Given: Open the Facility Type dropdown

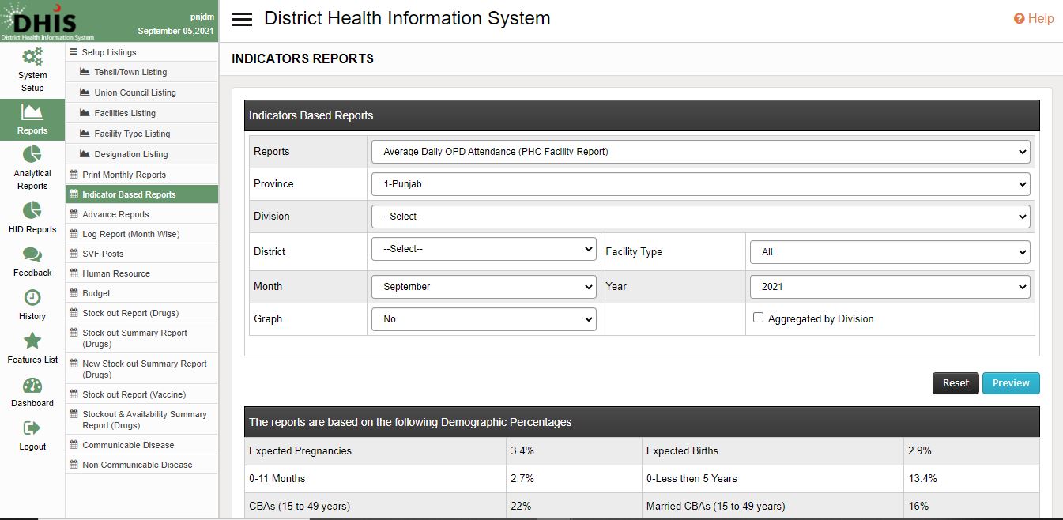Looking at the screenshot, I should [x=890, y=252].
